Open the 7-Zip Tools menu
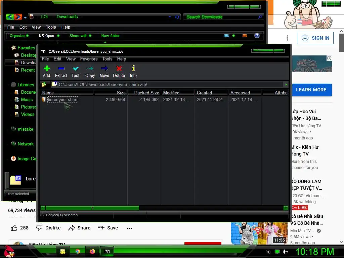This screenshot has height=258, width=344. (107, 59)
